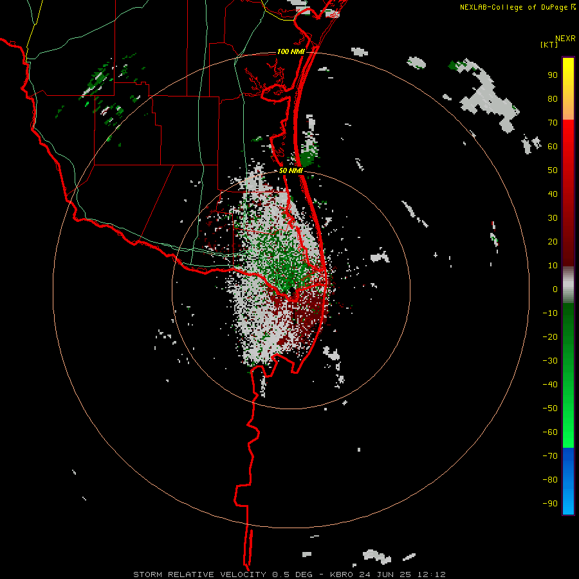Screen dimensions: 579x579
Task: Click the -70 value on velocity scale
Action: (550, 456)
